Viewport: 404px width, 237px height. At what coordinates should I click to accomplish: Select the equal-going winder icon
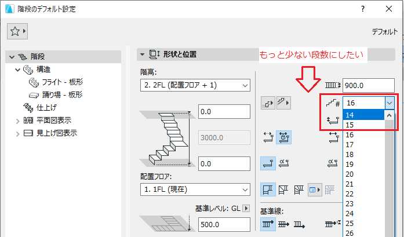tap(299, 190)
